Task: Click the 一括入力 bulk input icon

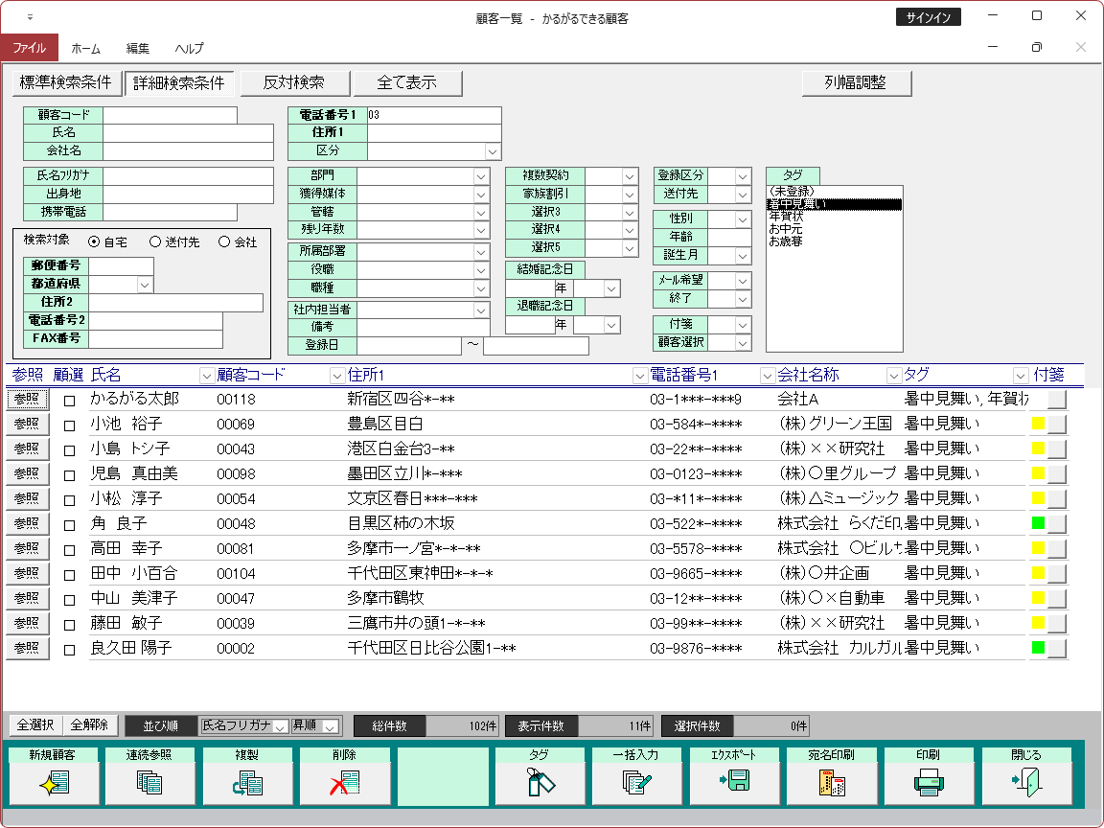Action: (x=637, y=784)
